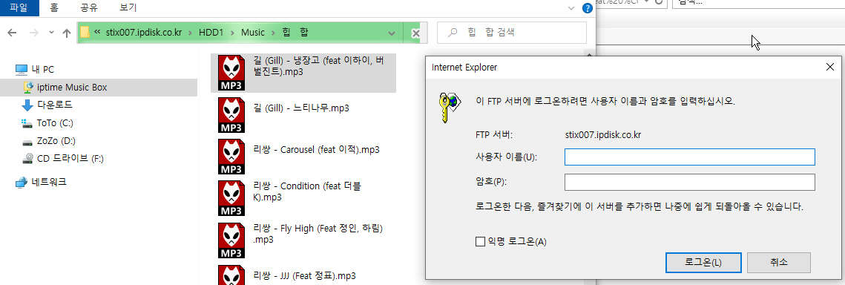This screenshot has height=285, width=845.
Task: Open CD 드라이브 (F:) in sidebar
Action: coord(70,159)
